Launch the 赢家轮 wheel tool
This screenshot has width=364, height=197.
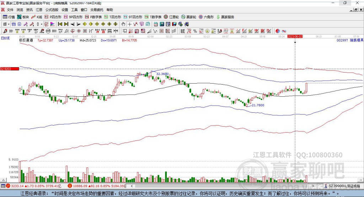189,17
